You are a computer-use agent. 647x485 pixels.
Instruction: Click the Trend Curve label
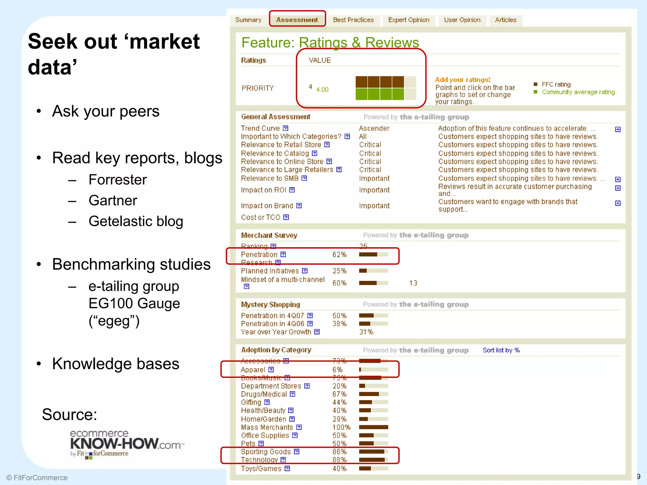[260, 128]
